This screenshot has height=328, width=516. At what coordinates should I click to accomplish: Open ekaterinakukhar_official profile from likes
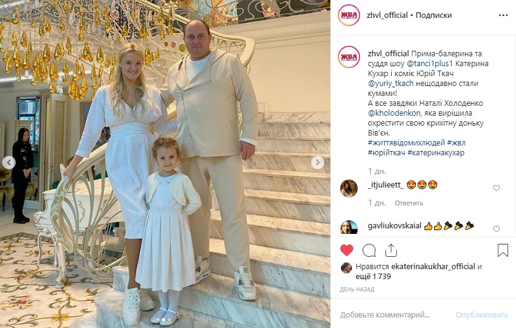pos(433,266)
